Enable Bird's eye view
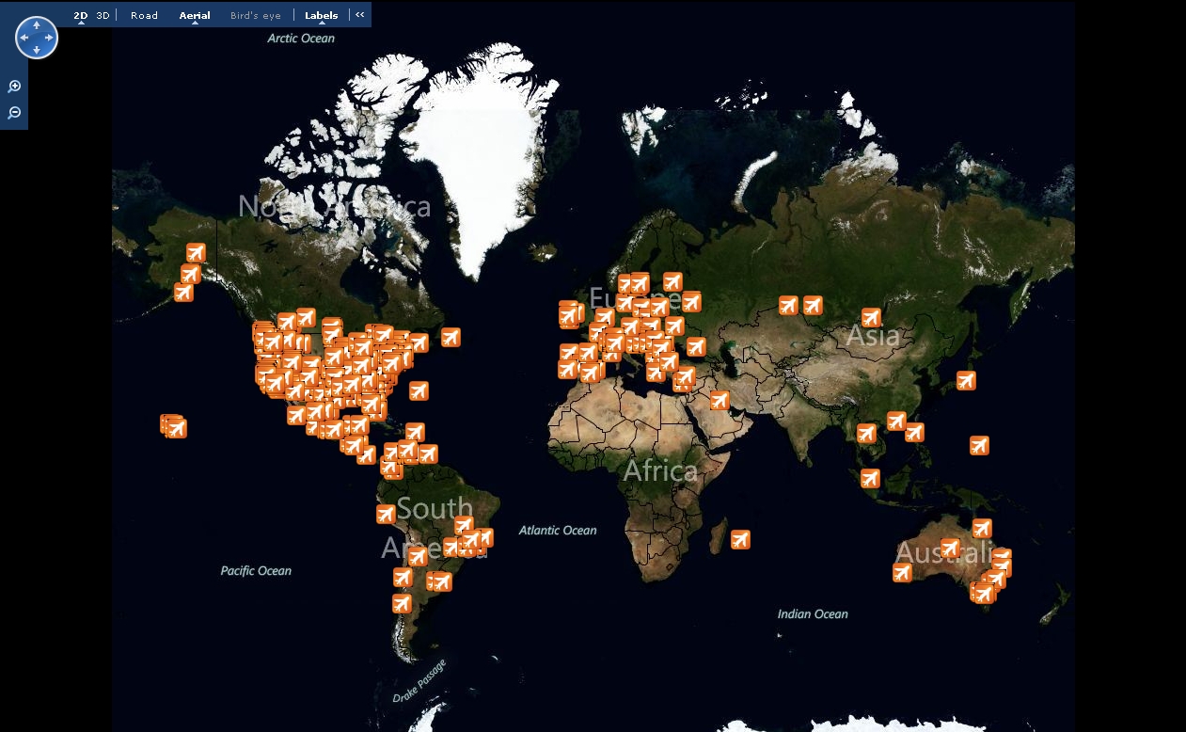Image resolution: width=1186 pixels, height=732 pixels. click(255, 15)
